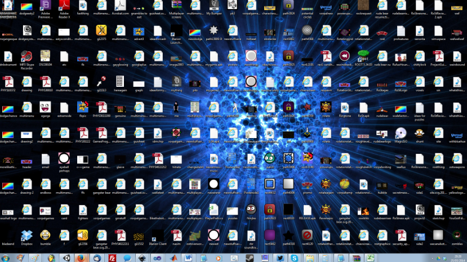Click the Microsoft Word taskbar icon
467x262 pixels.
187,257
